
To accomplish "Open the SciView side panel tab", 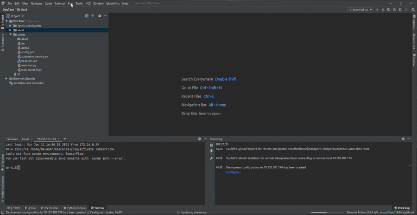I will coord(414,60).
